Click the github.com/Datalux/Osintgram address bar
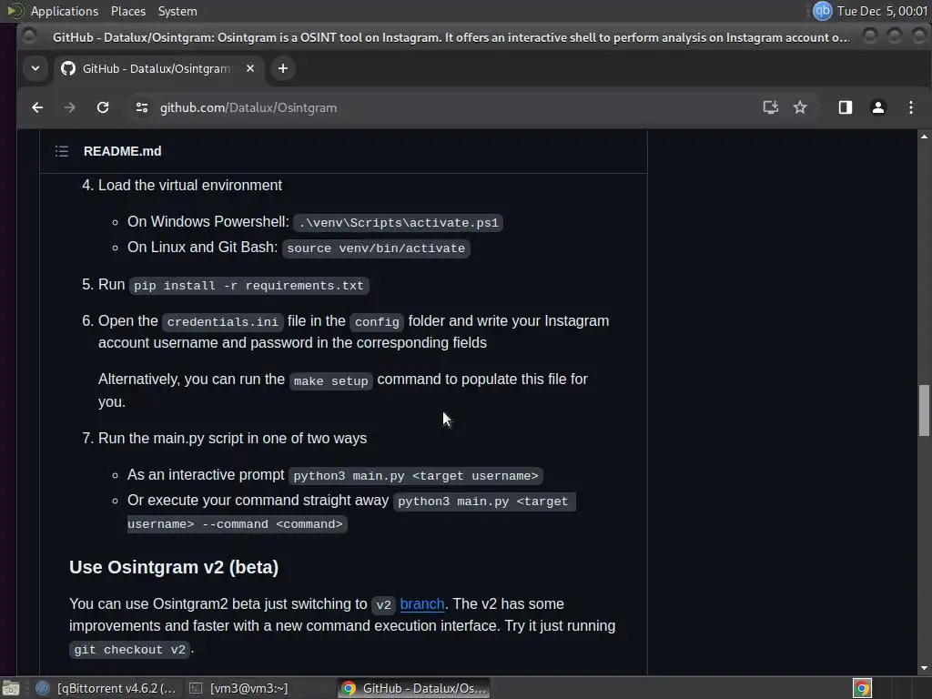The width and height of the screenshot is (932, 699). (x=248, y=107)
